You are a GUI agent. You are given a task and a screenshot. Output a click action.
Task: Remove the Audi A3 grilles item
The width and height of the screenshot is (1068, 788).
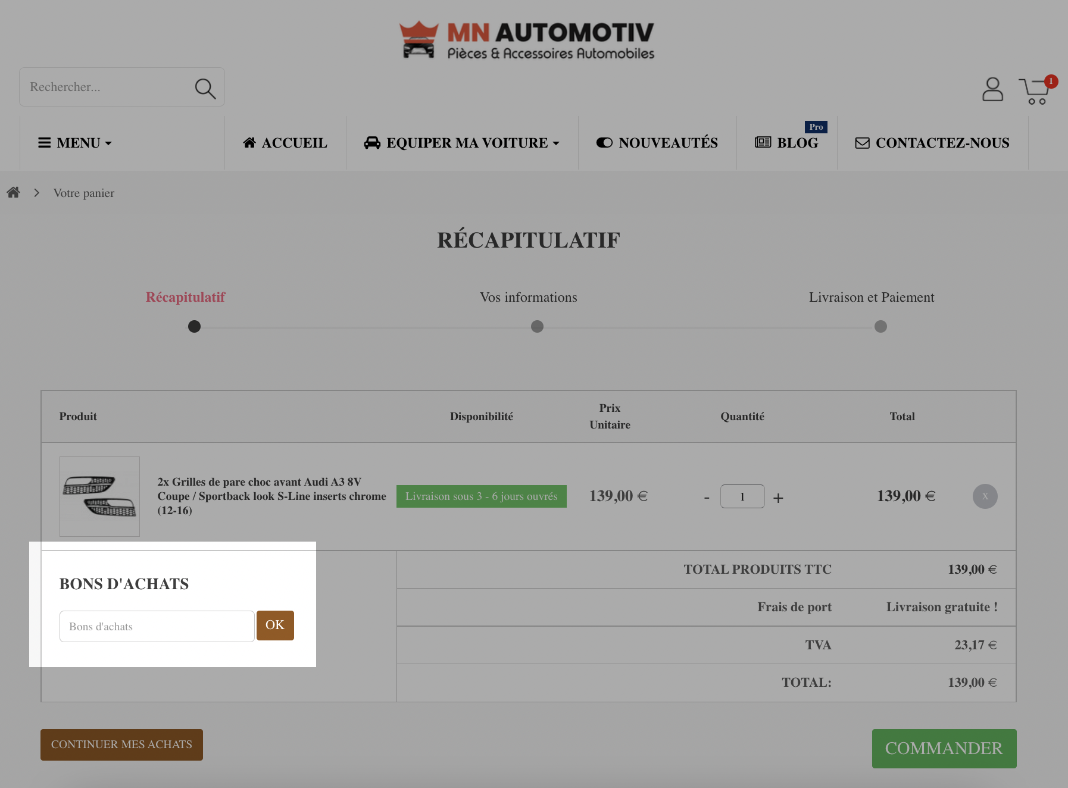point(985,496)
